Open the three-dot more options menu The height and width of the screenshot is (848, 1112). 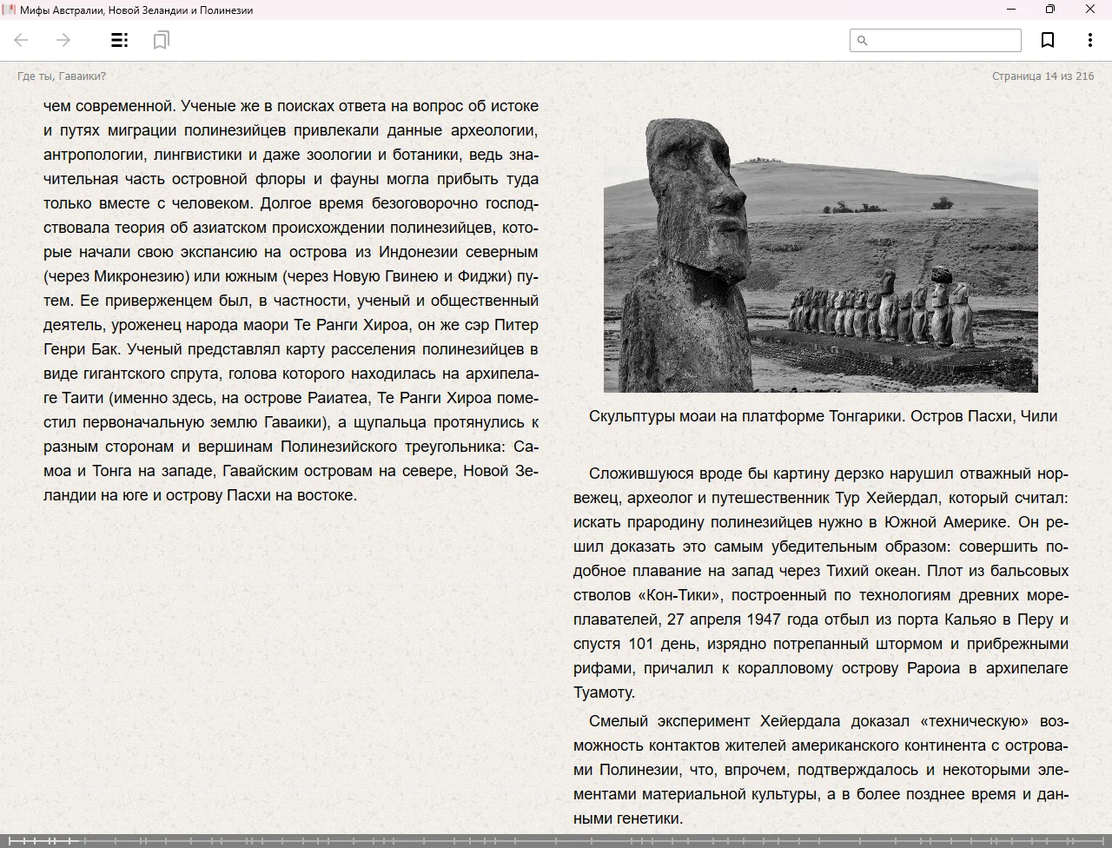tap(1089, 40)
